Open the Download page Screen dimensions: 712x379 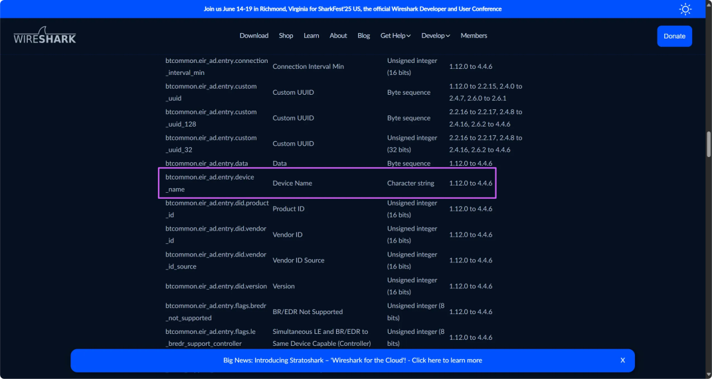click(254, 36)
